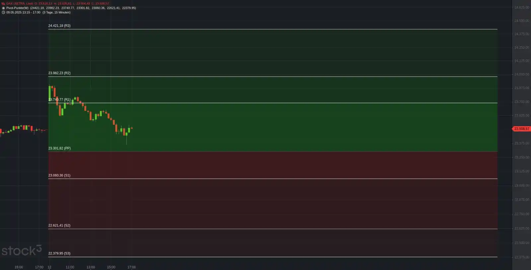
Task: Click the Pivot-Punkte indicator circle icon
Action: coord(3,8)
